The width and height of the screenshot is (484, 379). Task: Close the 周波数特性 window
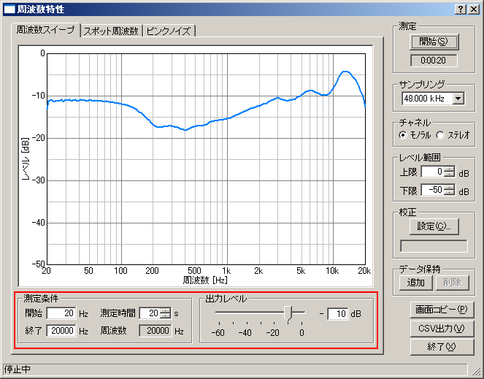click(474, 9)
